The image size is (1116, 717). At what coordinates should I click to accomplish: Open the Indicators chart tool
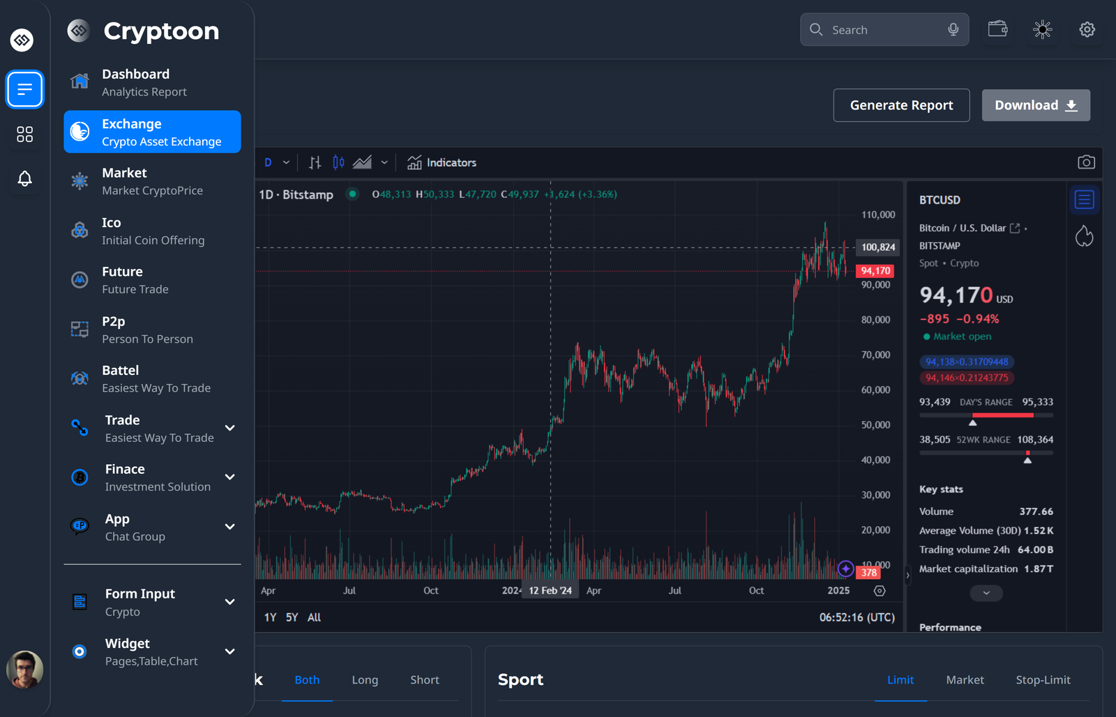tap(442, 162)
